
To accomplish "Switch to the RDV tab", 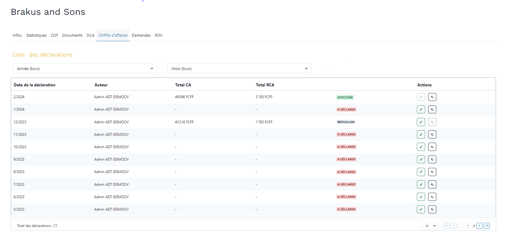I will click(x=159, y=35).
